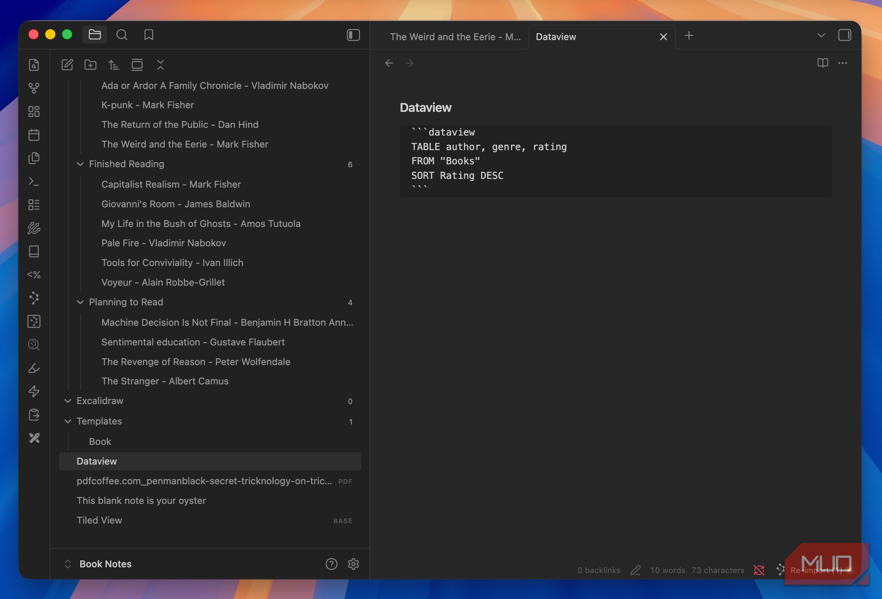Screen dimensions: 882x599
Task: Create a new note in explorer
Action: pos(67,65)
